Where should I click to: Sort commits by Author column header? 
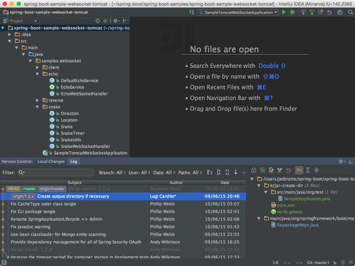pos(177,183)
